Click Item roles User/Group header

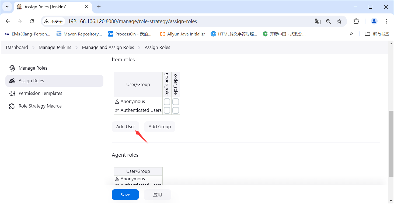pos(138,84)
